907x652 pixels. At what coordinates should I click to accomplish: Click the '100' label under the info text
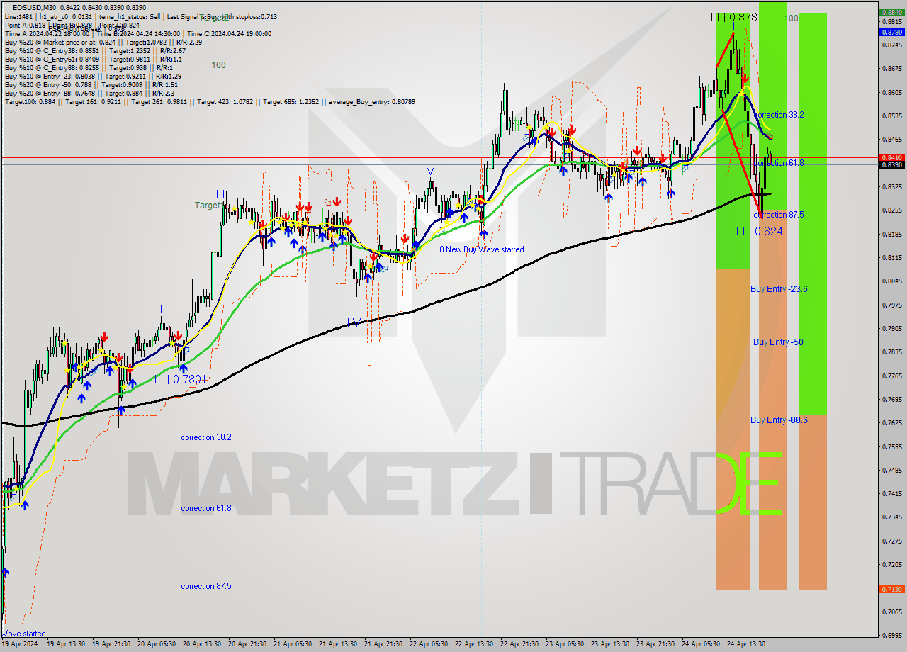click(218, 65)
